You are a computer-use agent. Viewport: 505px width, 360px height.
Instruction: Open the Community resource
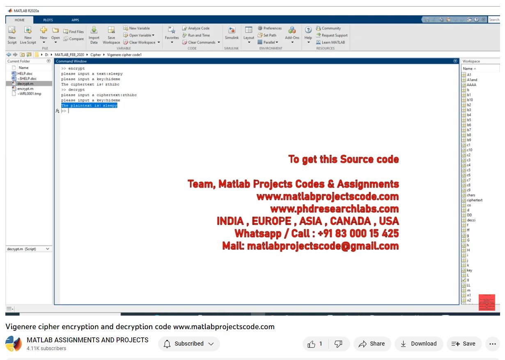328,28
